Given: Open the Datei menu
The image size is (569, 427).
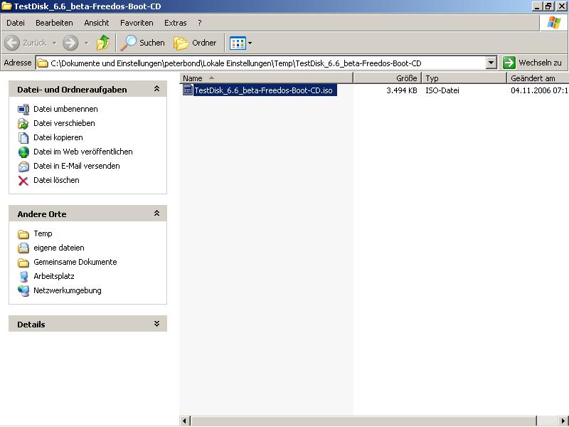Looking at the screenshot, I should pyautogui.click(x=16, y=23).
